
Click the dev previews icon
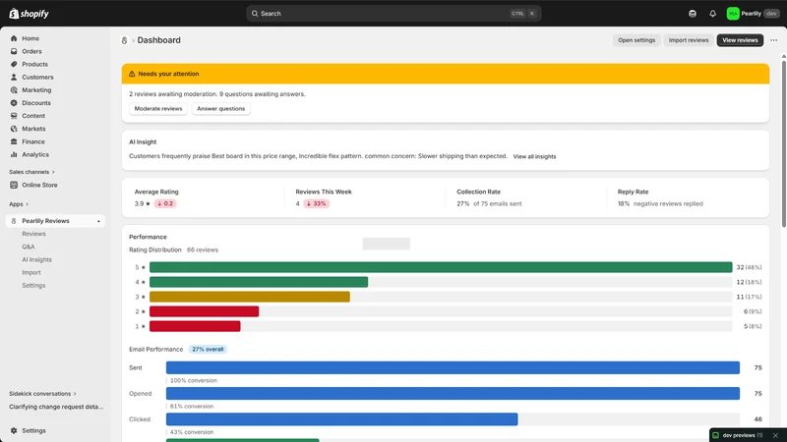716,435
